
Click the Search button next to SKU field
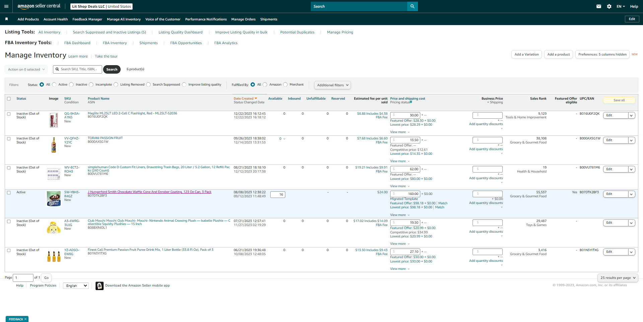112,70
